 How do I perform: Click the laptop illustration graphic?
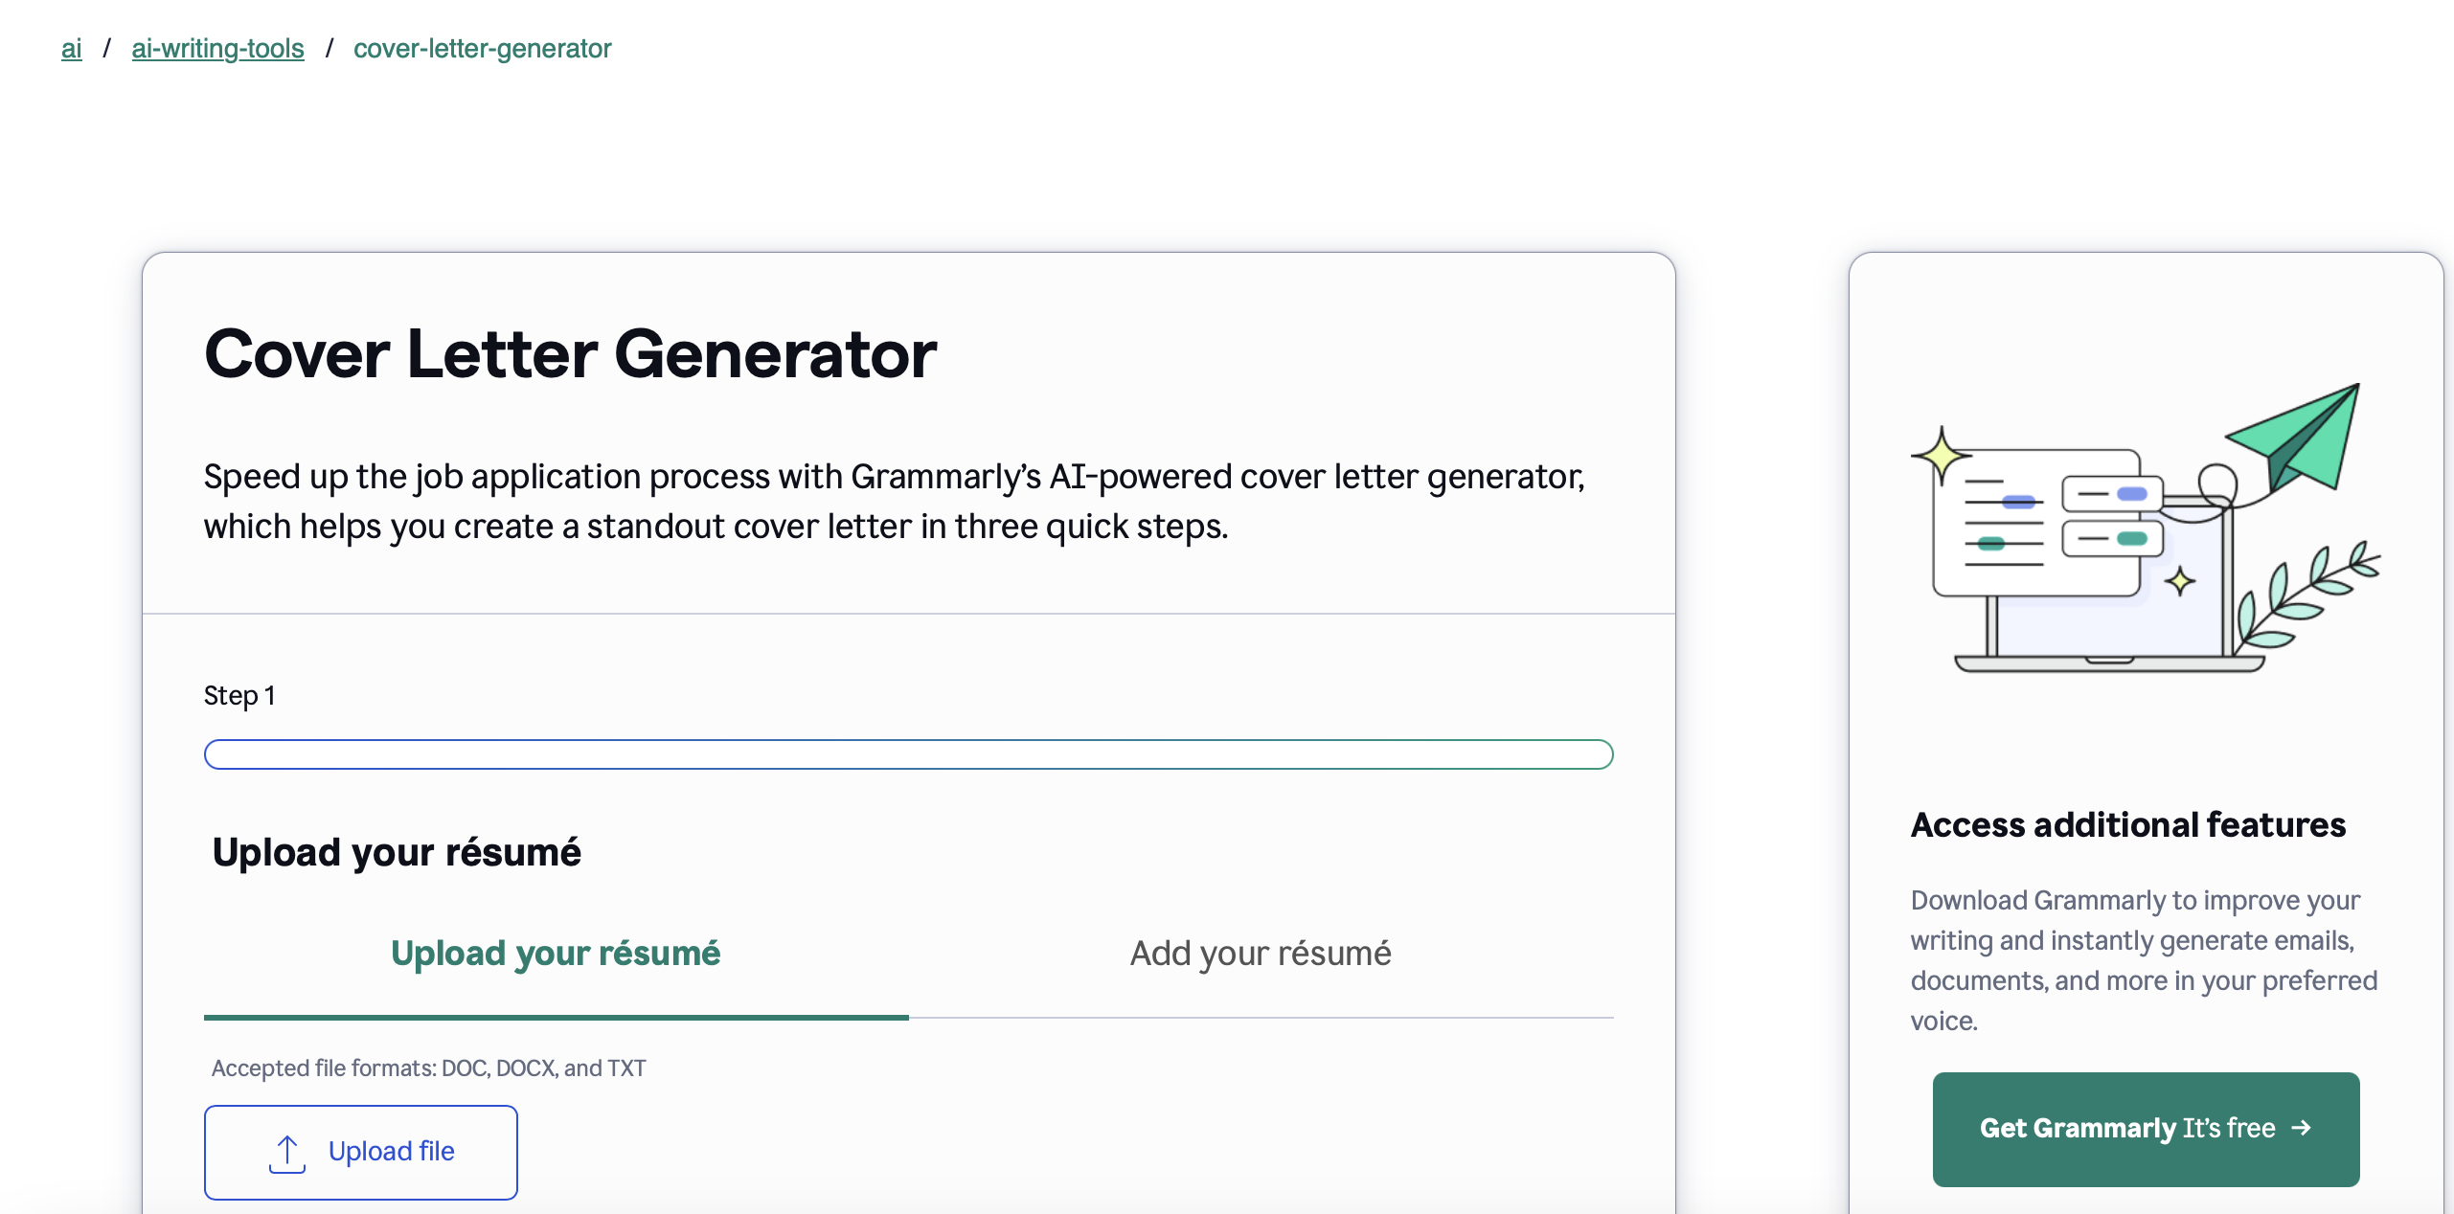2107,613
